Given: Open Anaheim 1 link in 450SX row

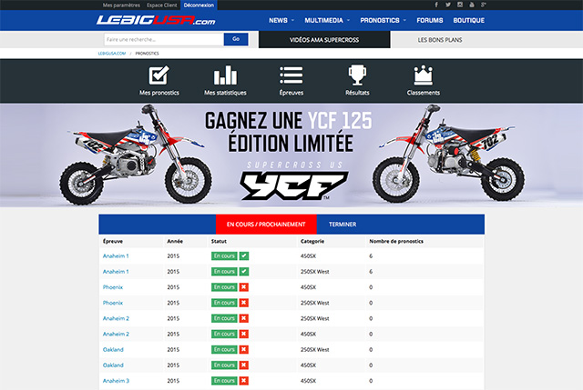Looking at the screenshot, I should (116, 256).
